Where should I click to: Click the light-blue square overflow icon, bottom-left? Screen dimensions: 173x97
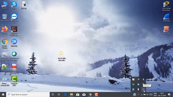tap(133, 89)
